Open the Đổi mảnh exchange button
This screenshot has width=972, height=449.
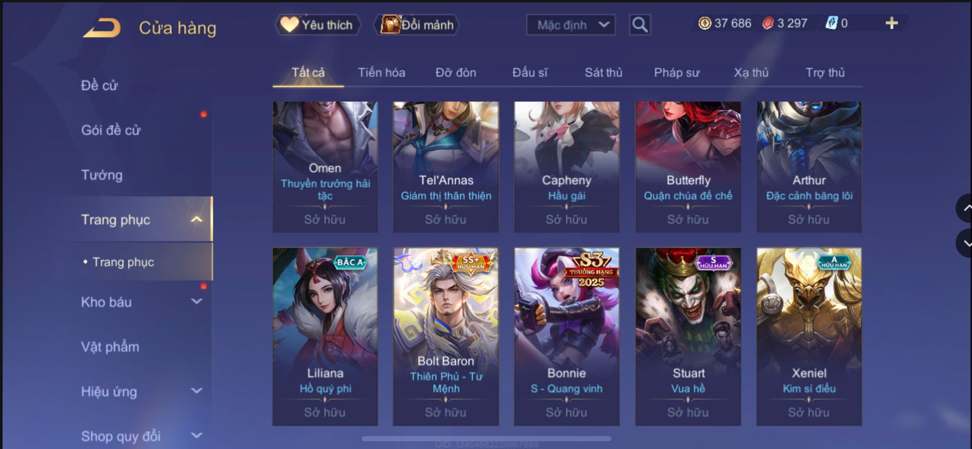417,25
